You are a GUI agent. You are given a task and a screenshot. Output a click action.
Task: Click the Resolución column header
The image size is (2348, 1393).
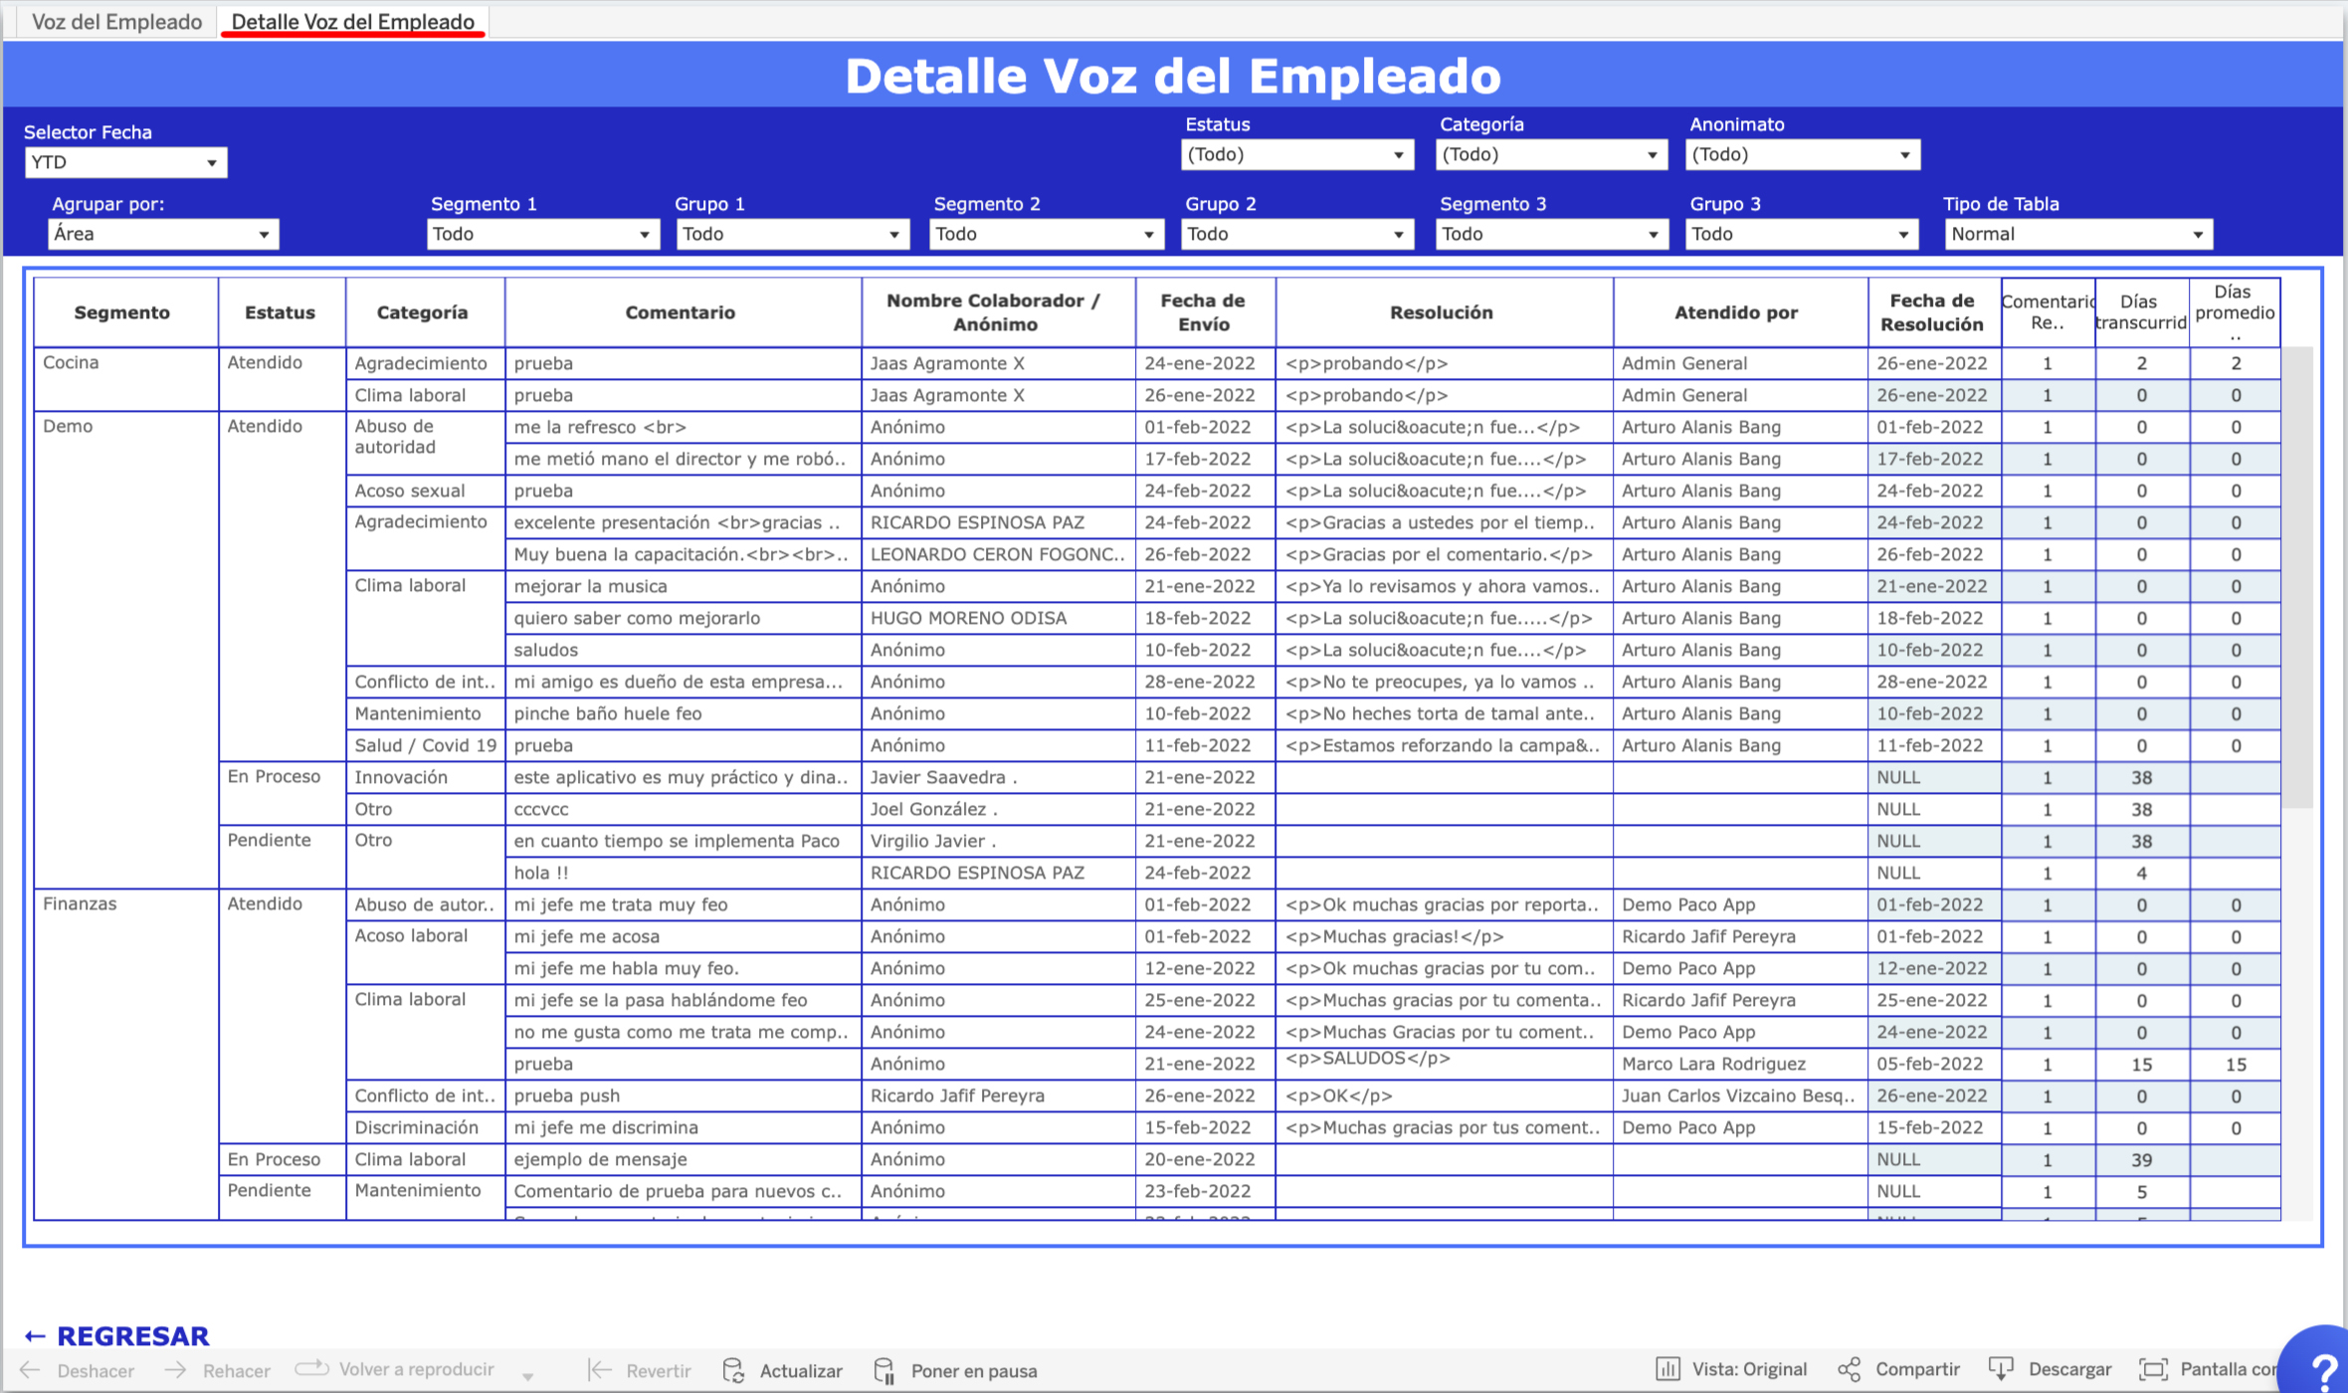tap(1444, 312)
